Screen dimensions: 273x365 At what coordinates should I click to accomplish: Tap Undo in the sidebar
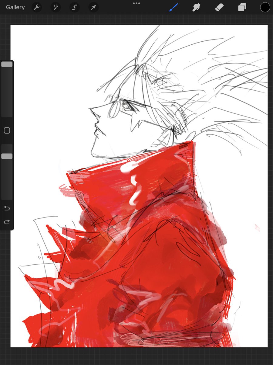[x=7, y=208]
